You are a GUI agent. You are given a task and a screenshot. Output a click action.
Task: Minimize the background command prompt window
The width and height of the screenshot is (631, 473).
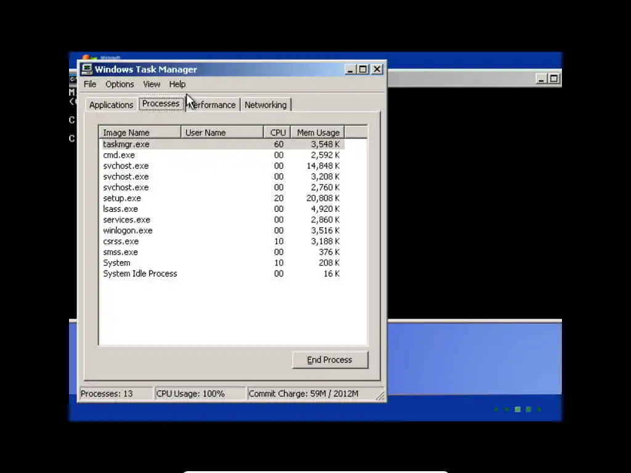(541, 79)
